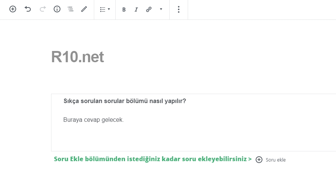
Task: Edit the R10.net page title
Action: pyautogui.click(x=78, y=57)
